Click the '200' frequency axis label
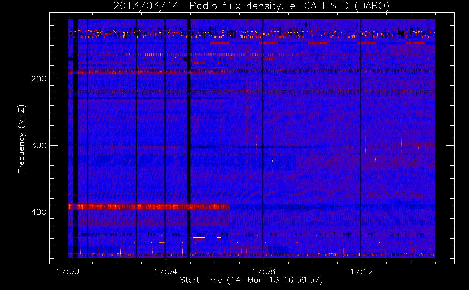The width and height of the screenshot is (469, 290). tap(39, 79)
